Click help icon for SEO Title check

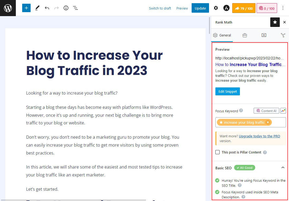(x=240, y=185)
